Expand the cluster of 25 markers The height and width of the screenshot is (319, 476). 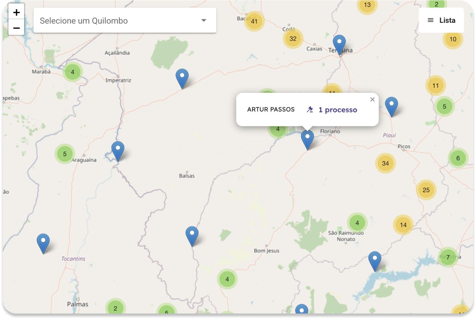coord(426,190)
